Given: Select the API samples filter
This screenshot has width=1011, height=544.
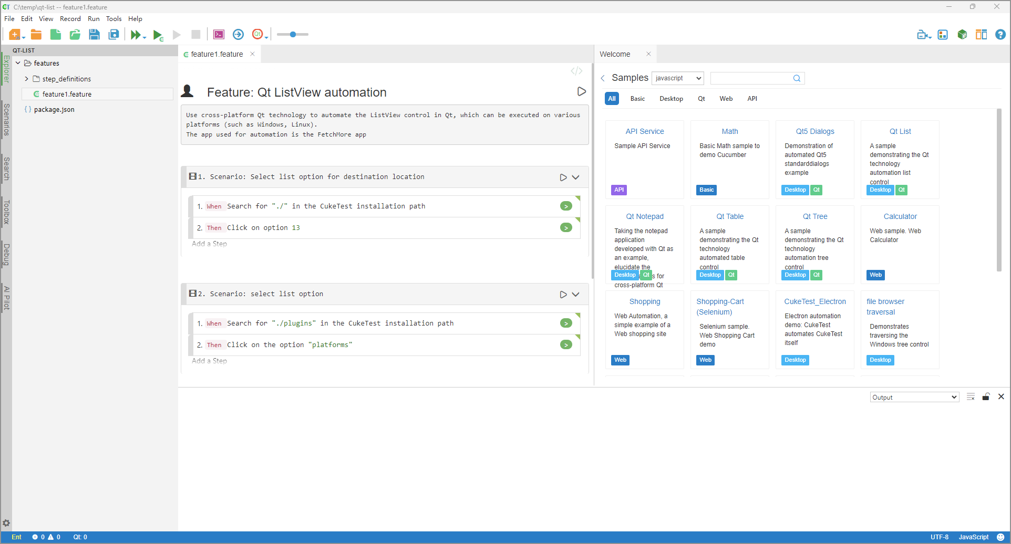Looking at the screenshot, I should coord(752,99).
